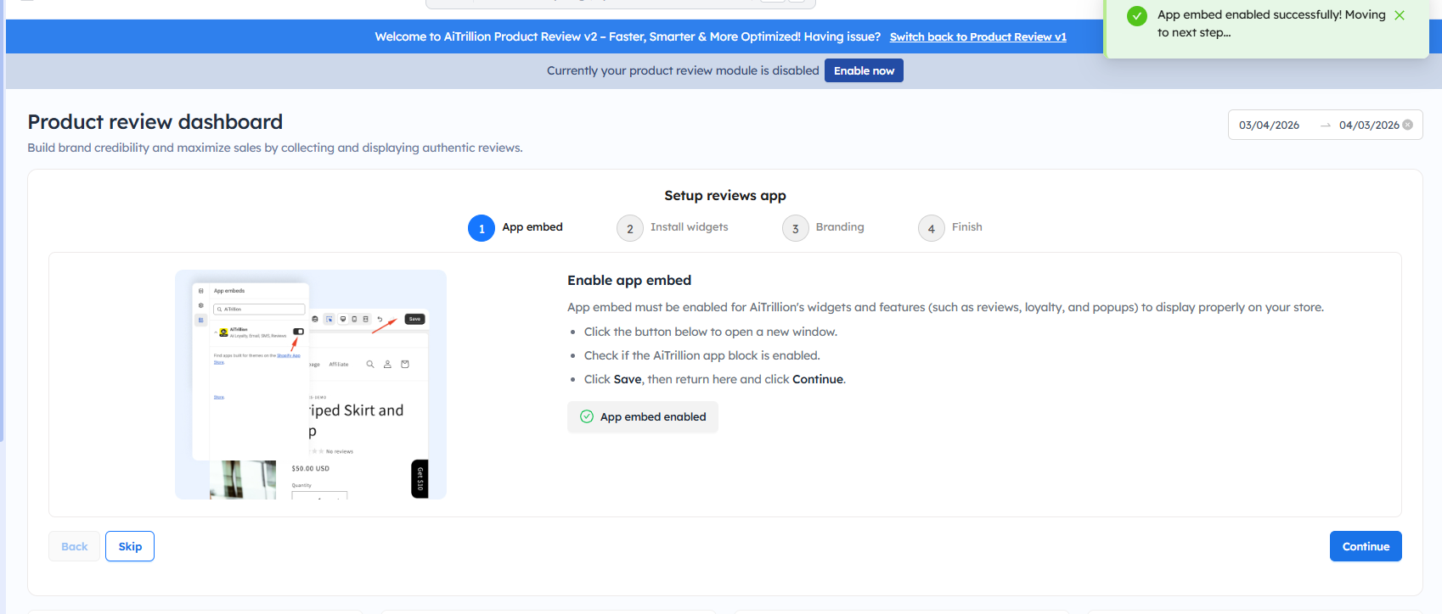Screen dimensions: 1442x614
Task: Go to the Install widgets step label
Action: [x=689, y=227]
